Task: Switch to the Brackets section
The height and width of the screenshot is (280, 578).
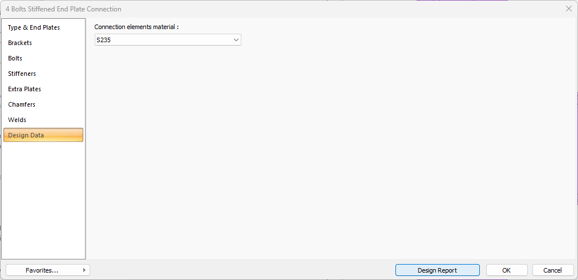Action: [43, 43]
